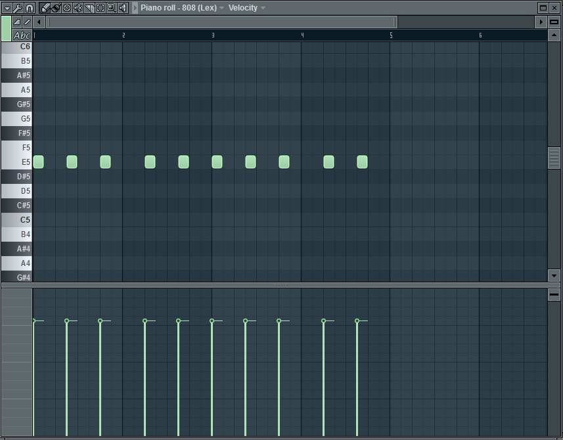Select the speaker Playback tool

tap(123, 7)
